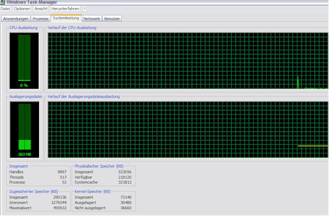Open the ? help menu
Screen dimensions: 329x216
pos(84,9)
